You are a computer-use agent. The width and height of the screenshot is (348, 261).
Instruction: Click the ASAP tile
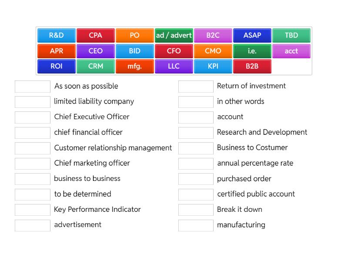(x=252, y=35)
